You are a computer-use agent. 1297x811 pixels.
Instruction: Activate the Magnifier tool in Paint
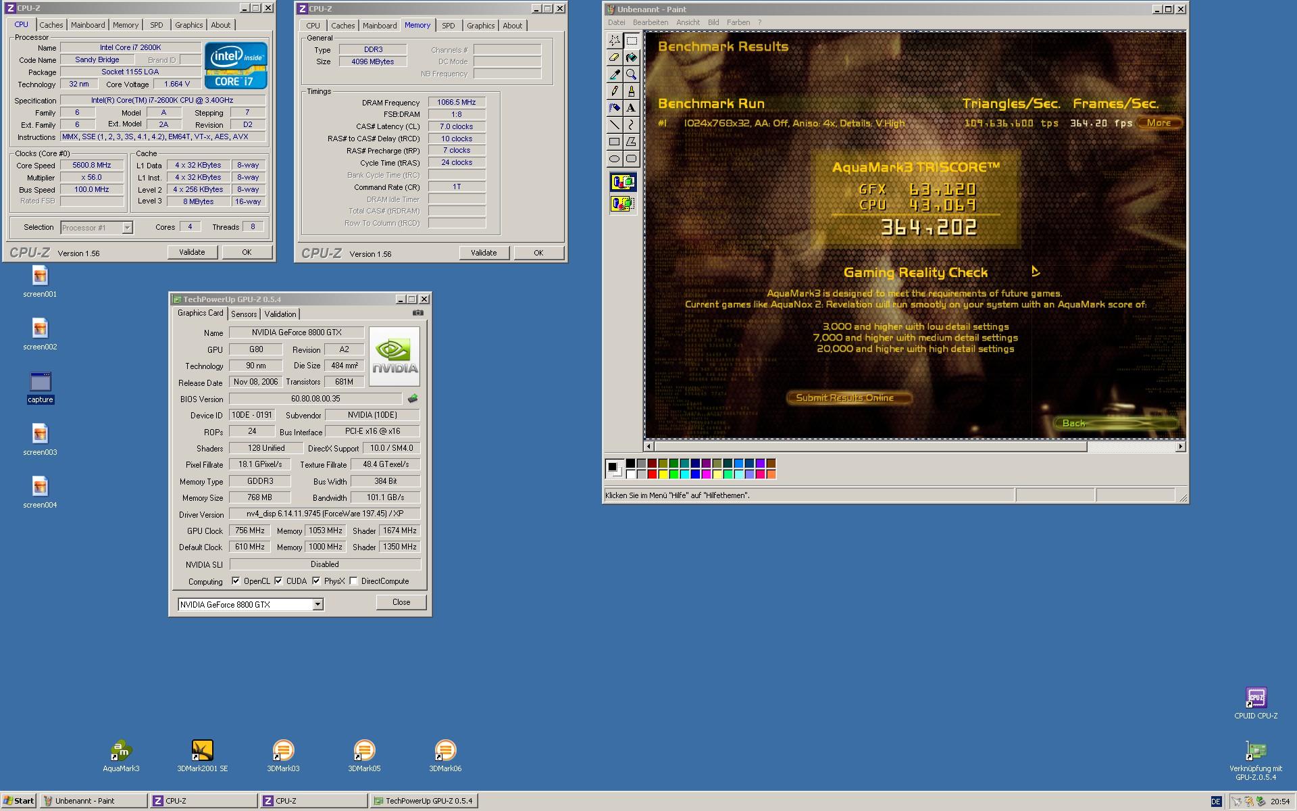tap(631, 74)
